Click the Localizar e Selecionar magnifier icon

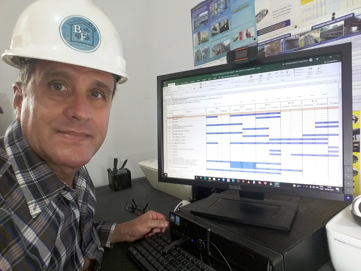tap(319, 68)
